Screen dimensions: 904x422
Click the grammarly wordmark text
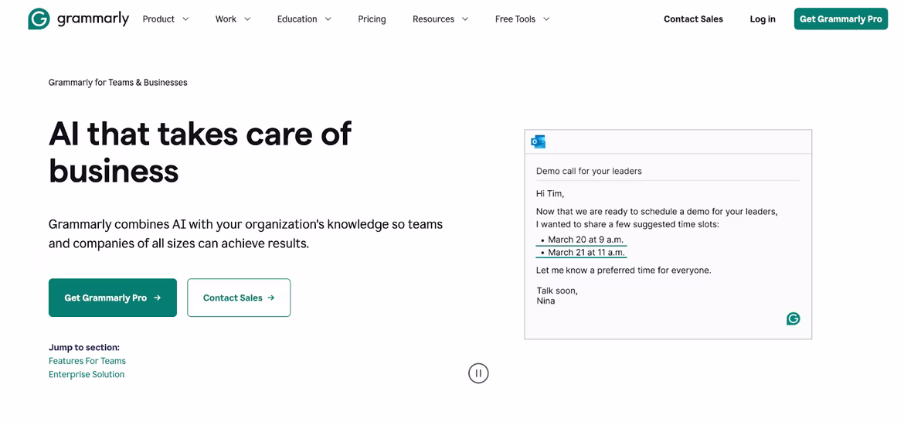93,19
